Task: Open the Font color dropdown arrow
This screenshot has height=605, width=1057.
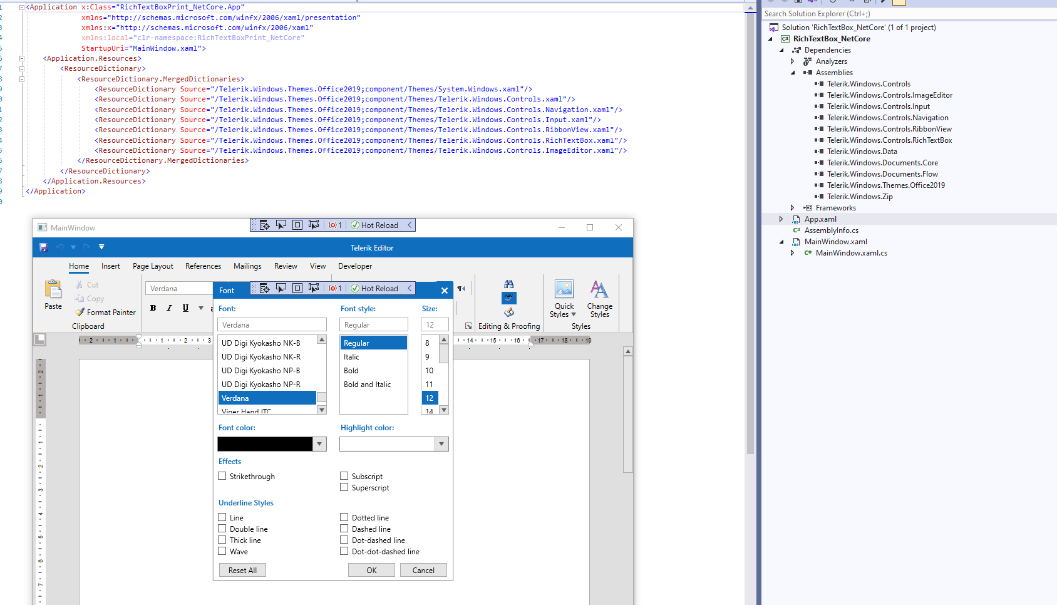Action: [319, 444]
